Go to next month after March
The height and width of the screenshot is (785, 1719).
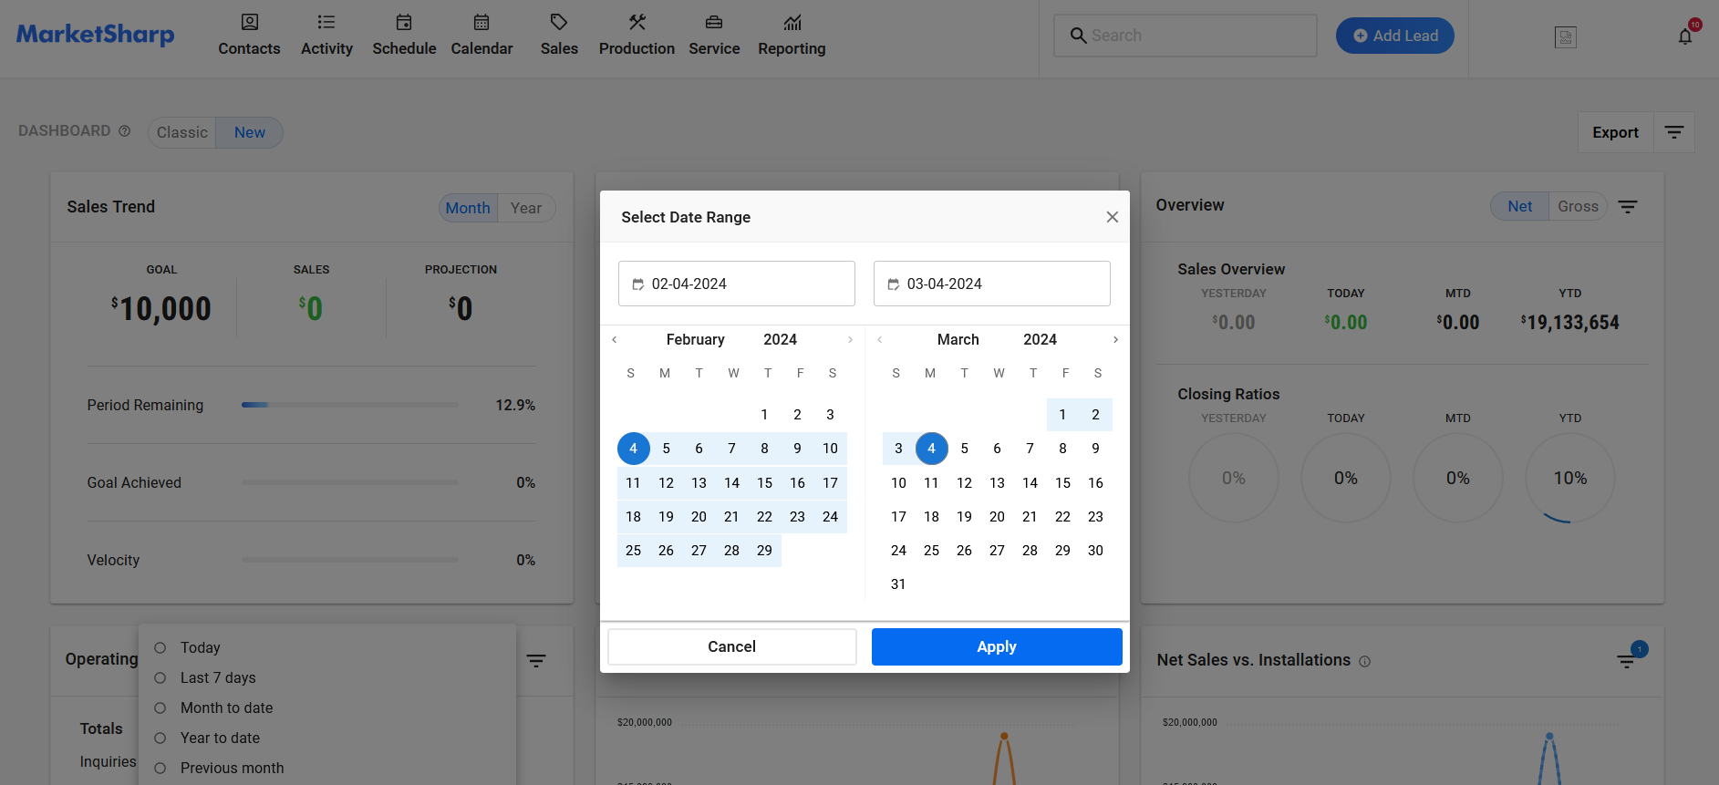[1115, 339]
